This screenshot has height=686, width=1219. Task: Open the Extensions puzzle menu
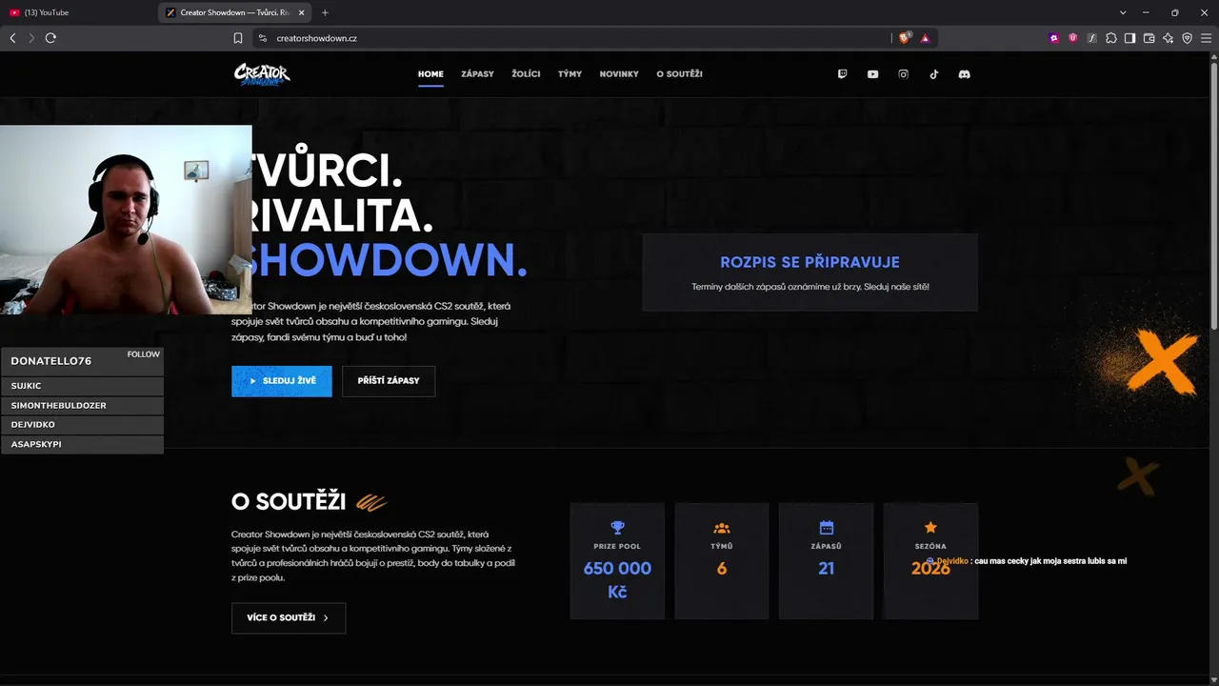click(1111, 38)
